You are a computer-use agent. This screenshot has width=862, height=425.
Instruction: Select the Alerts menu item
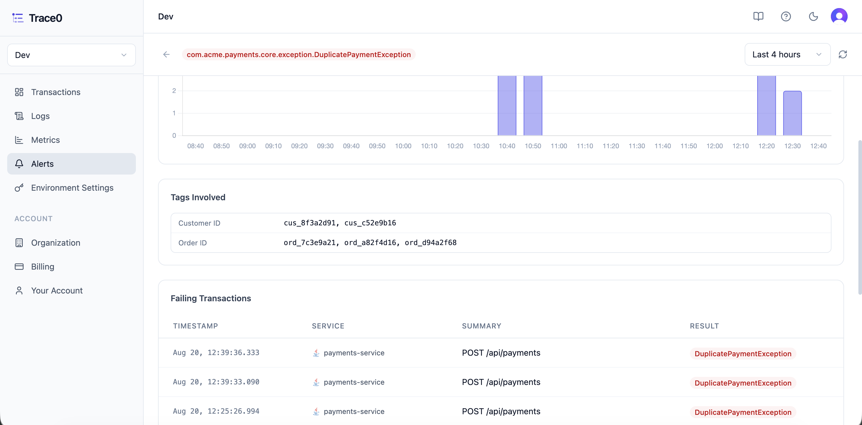point(71,164)
